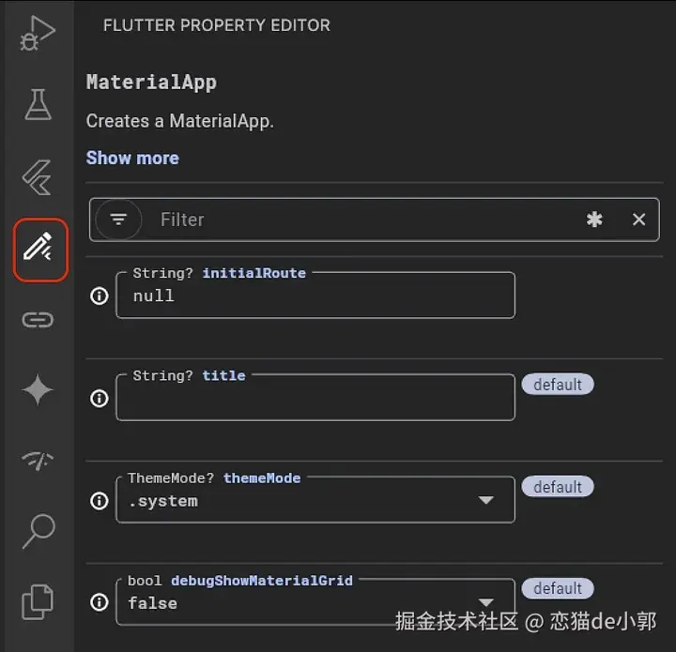Click default badge beside title
676x652 pixels.
[x=558, y=384]
